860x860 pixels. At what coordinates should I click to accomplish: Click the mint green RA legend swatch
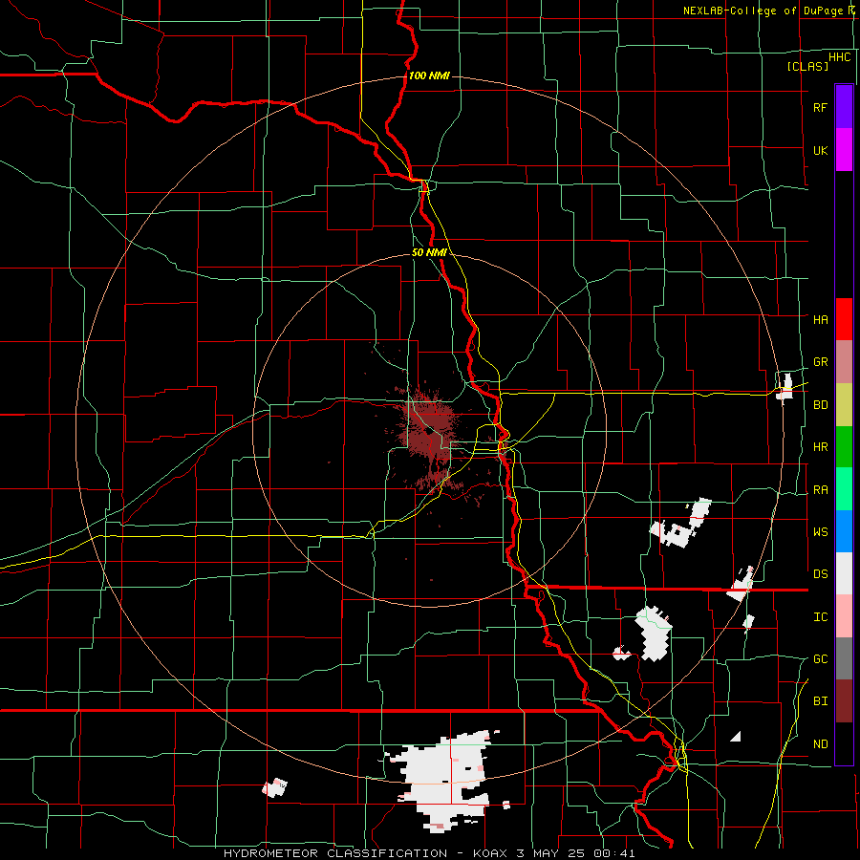coord(844,489)
